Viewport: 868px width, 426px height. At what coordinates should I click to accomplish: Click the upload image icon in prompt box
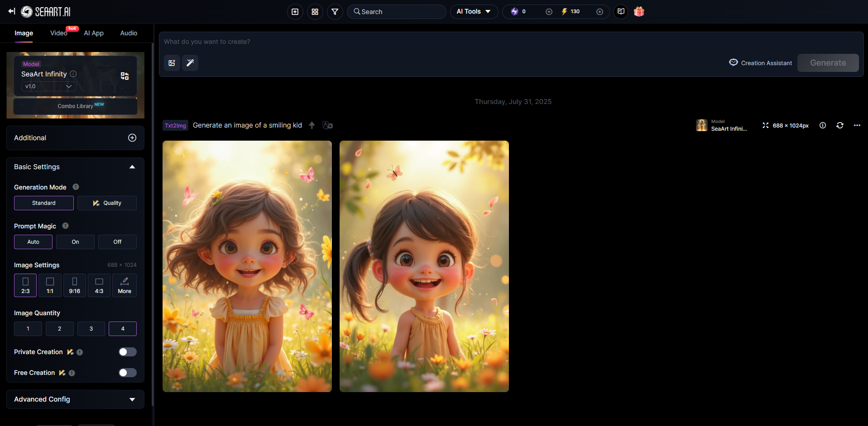tap(172, 63)
